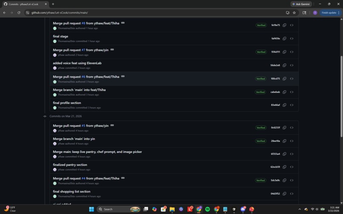Click Finish update button in Chrome
Viewport: 343px width, 214px height.
(330, 13)
